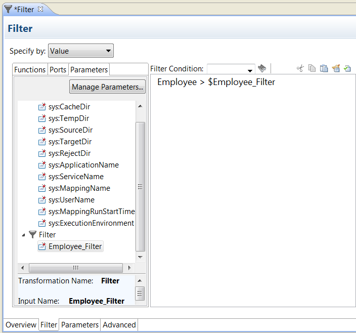Viewport: 356px width, 333px height.
Task: Collapse the Filter tree node
Action: coord(23,235)
